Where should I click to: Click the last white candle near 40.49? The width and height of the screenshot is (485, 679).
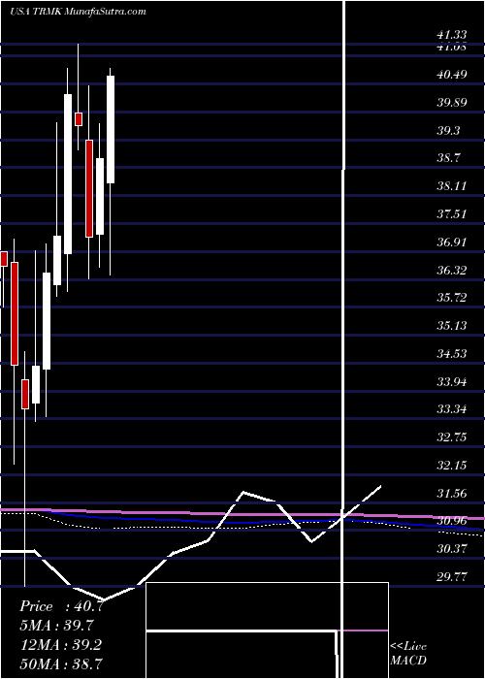click(111, 129)
